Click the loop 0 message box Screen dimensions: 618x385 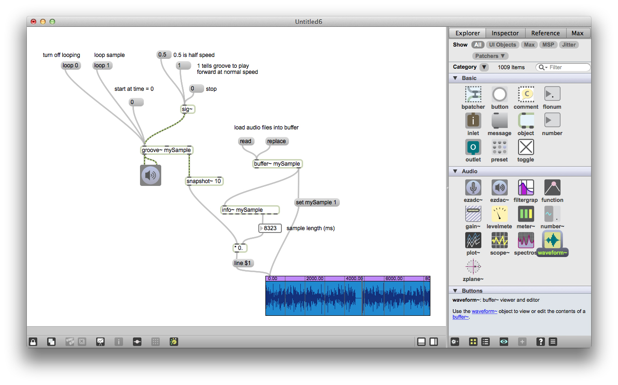71,65
